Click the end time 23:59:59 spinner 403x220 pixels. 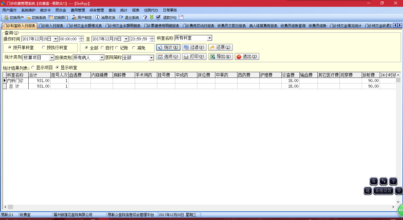tap(152, 39)
